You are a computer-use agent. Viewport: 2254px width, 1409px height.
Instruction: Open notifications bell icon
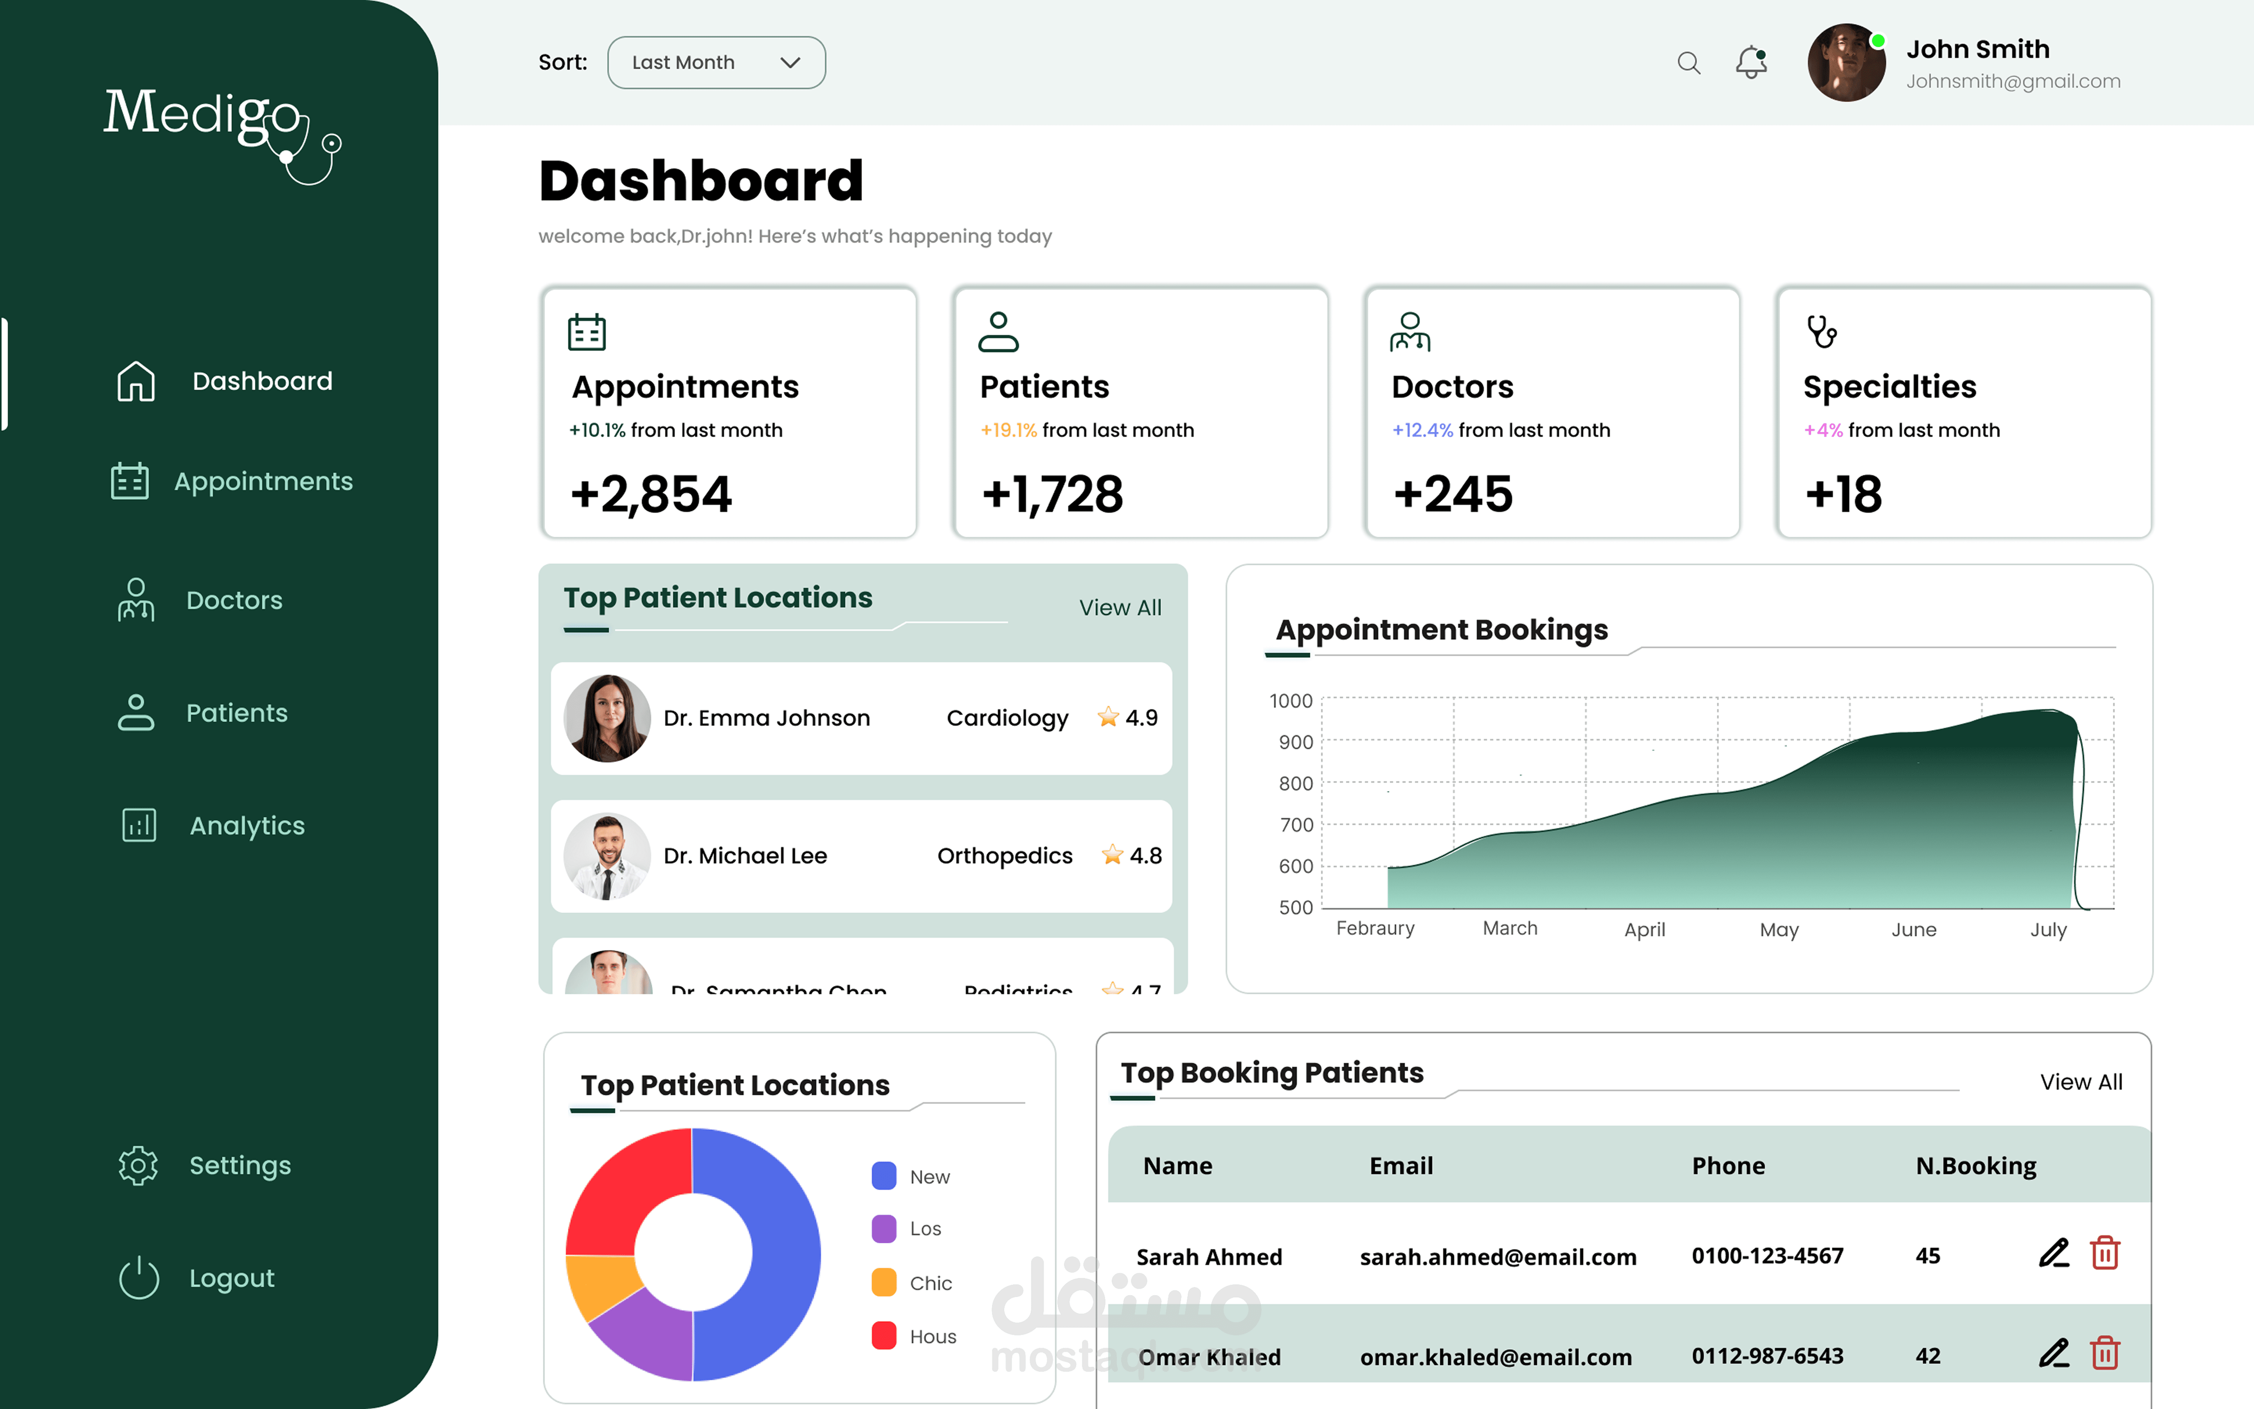pyautogui.click(x=1751, y=63)
